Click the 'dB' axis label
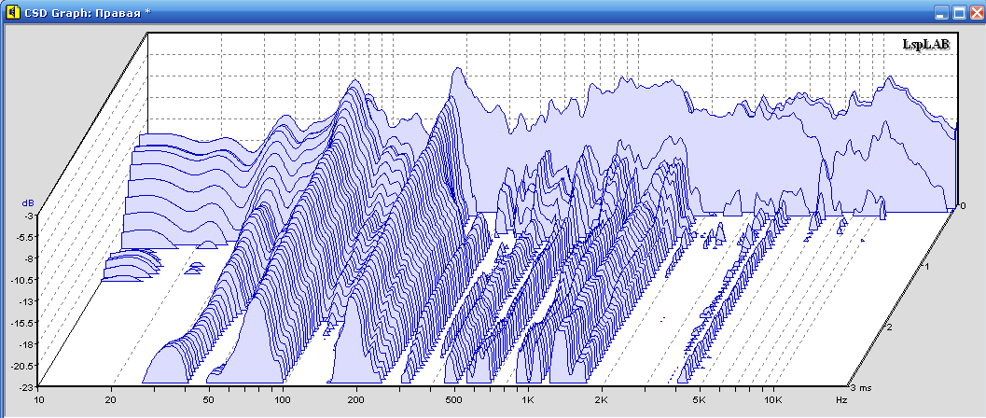The width and height of the screenshot is (986, 418). coord(28,203)
